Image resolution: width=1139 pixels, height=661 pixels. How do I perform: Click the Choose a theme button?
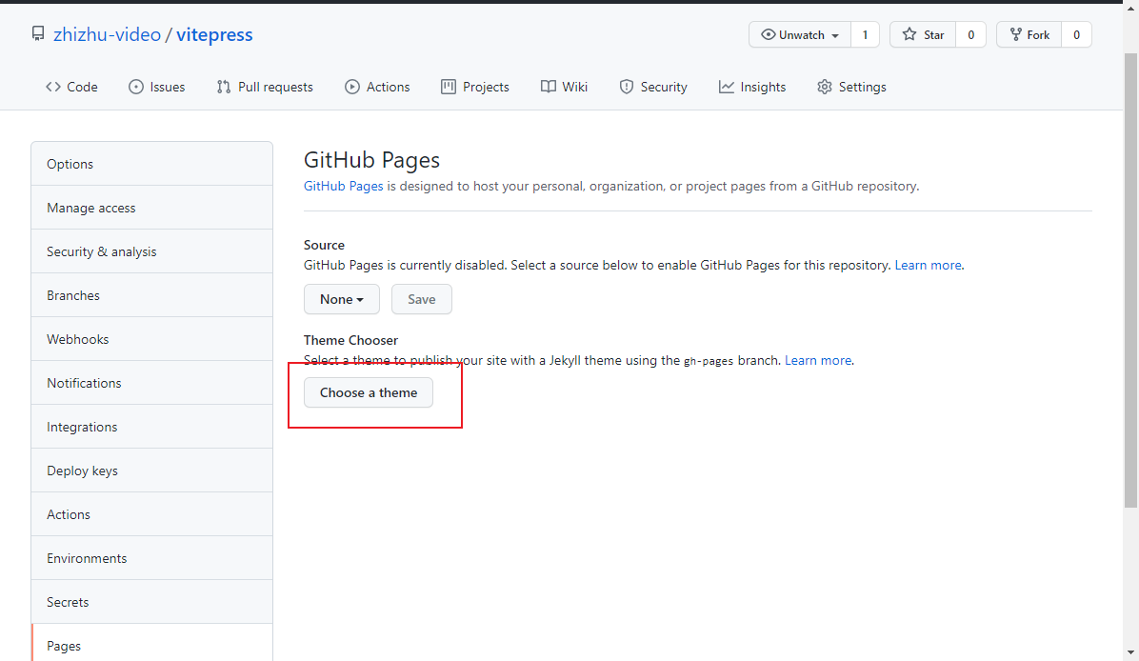(369, 393)
